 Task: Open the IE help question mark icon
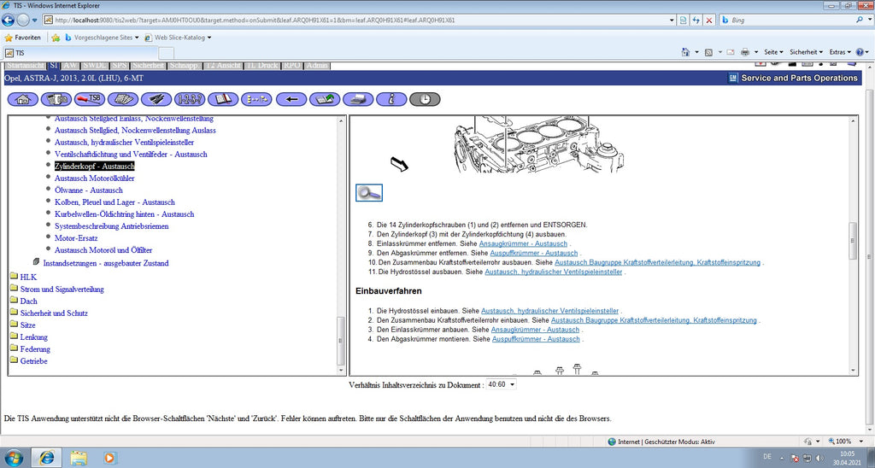pos(860,52)
